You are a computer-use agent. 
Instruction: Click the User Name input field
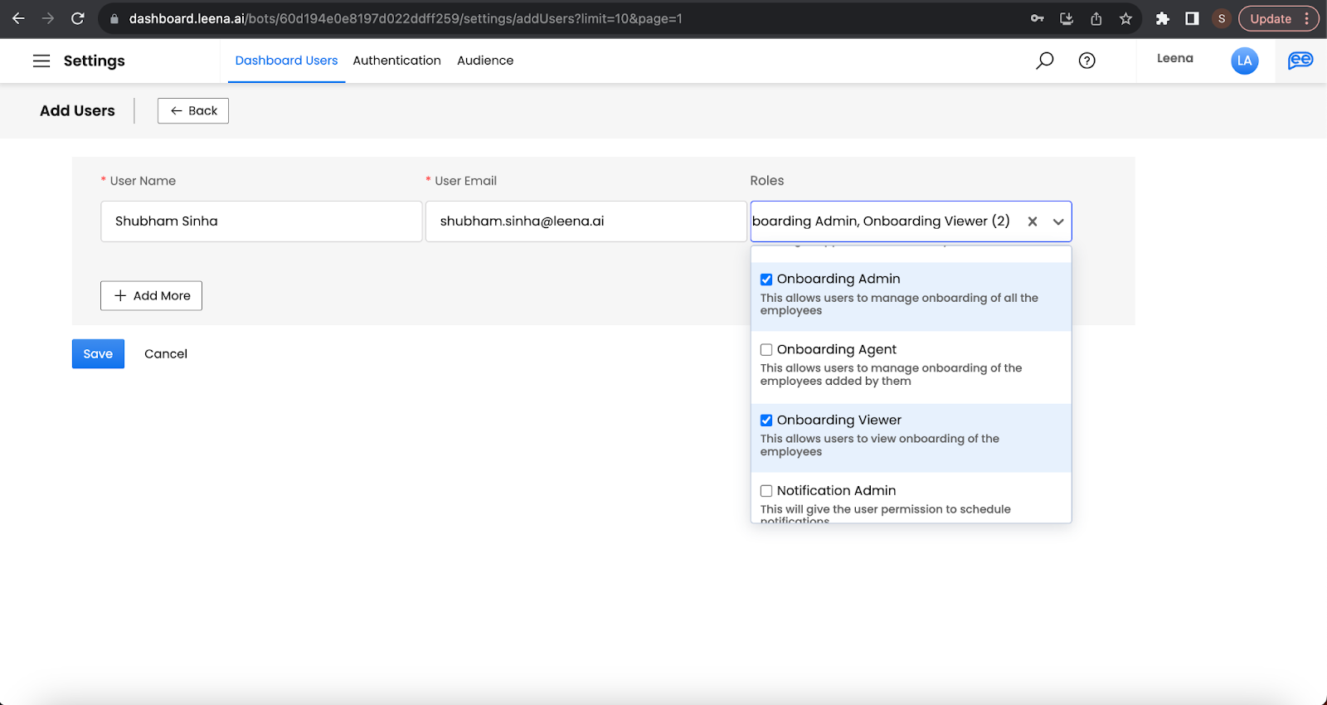(x=261, y=221)
